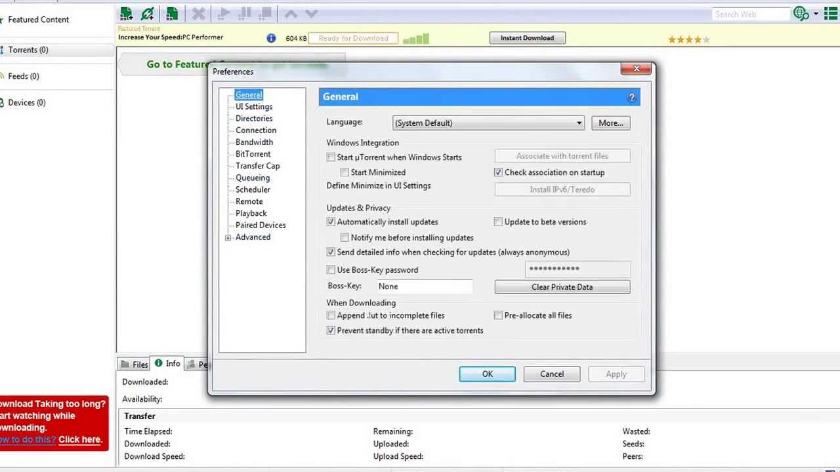Click the 'Click here' link in red ad
Viewport: 840px width, 472px height.
79,440
